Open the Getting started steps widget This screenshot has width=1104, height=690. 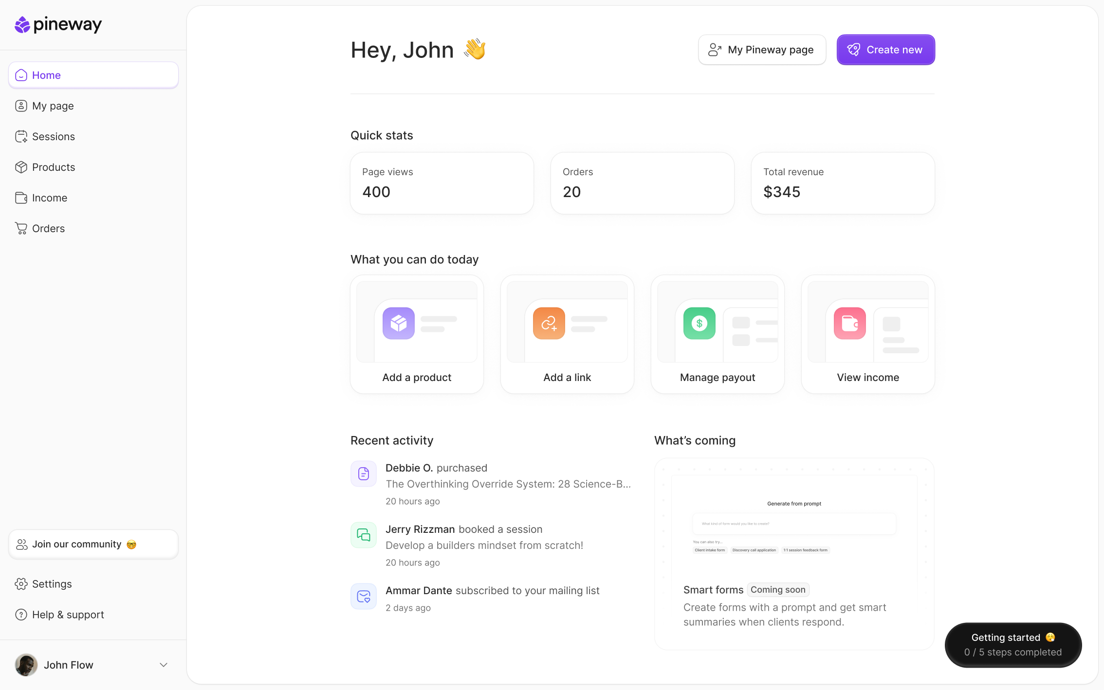1013,645
